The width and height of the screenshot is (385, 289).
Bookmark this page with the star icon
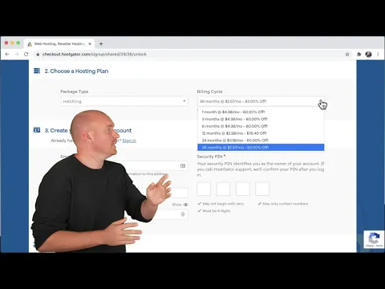click(347, 55)
